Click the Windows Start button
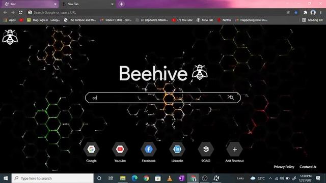Screen dimensions: 326x183 (6, 178)
